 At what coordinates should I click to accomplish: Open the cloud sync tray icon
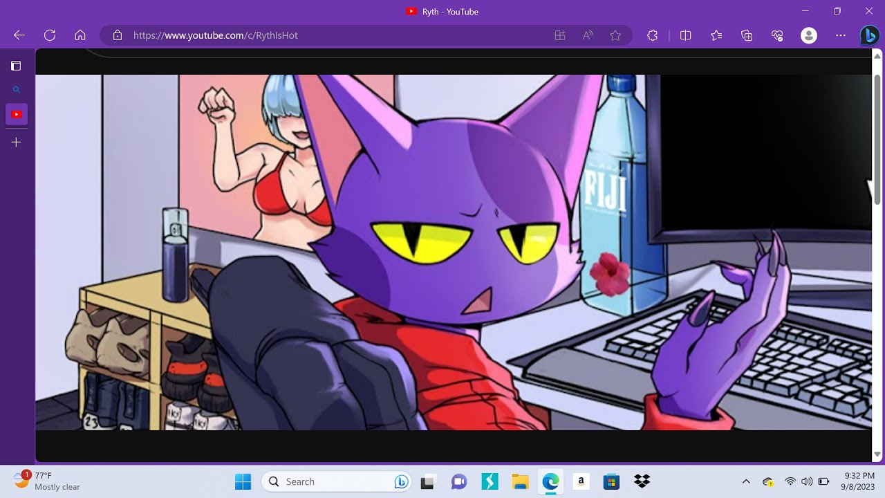[x=768, y=481]
